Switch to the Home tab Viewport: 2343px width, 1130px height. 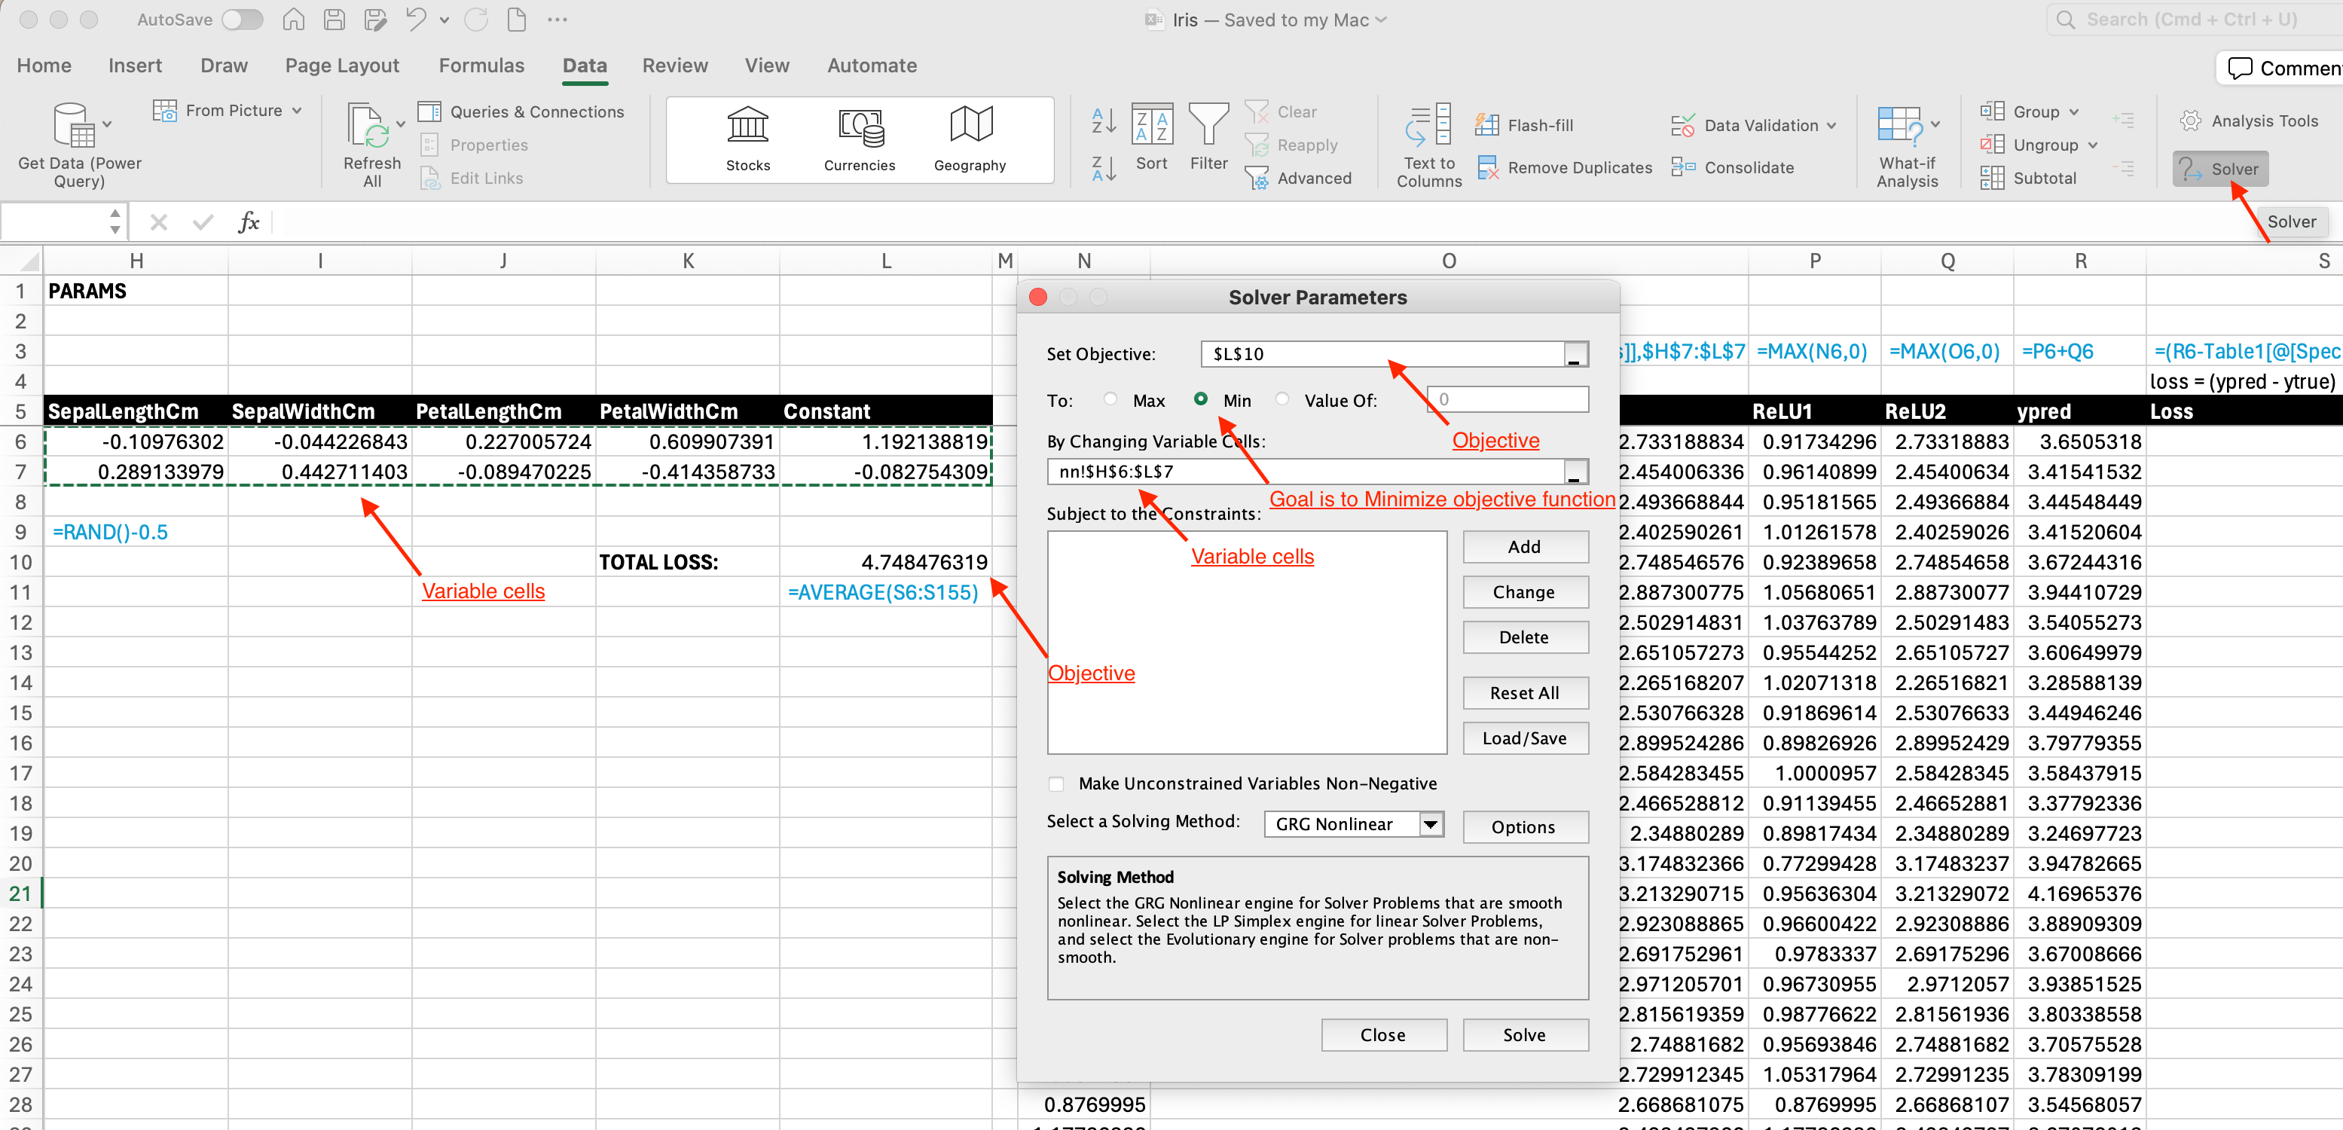(44, 66)
